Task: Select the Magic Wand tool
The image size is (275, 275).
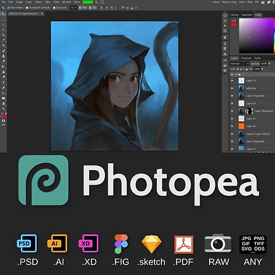Action: [x=3, y=30]
